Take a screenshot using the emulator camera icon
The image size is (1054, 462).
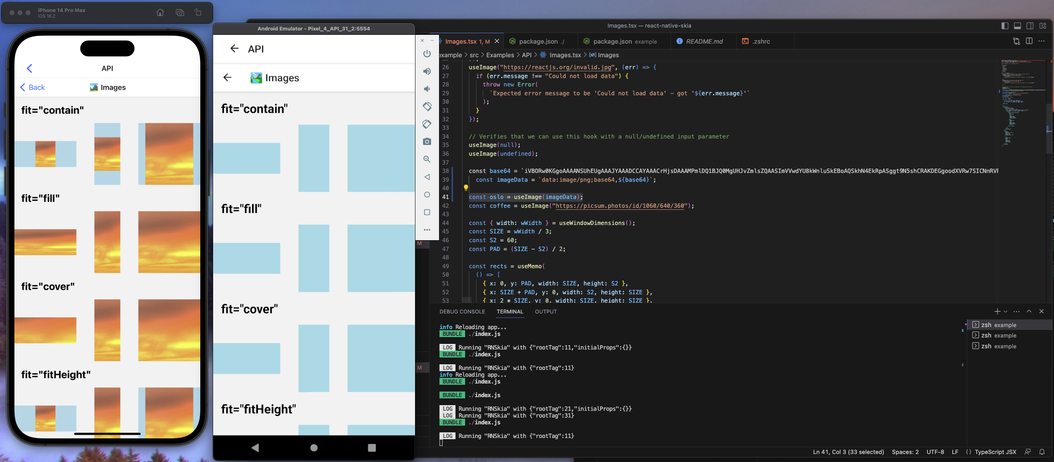coord(427,141)
